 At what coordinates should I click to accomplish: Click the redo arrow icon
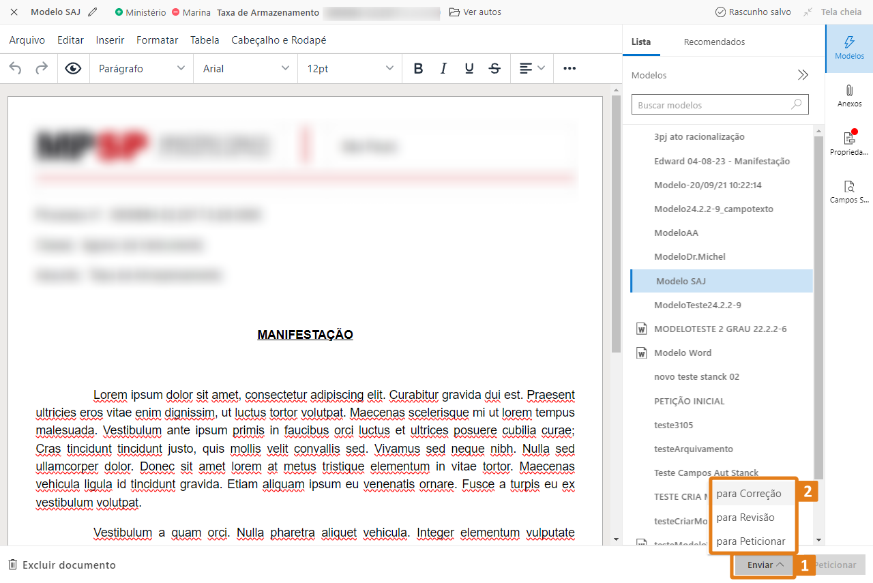pos(42,68)
